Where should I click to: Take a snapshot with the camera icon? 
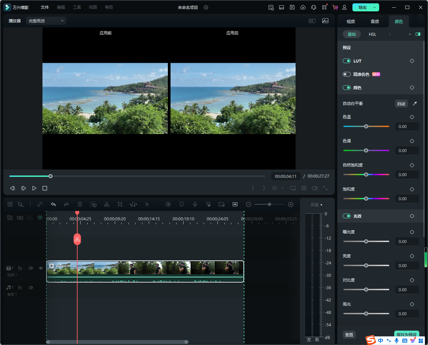coord(304,188)
